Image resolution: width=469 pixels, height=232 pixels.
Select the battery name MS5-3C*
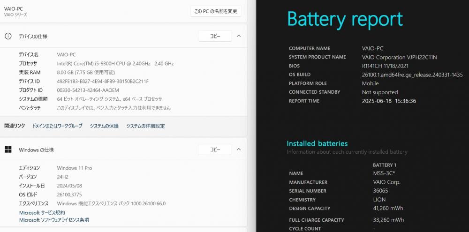click(384, 173)
